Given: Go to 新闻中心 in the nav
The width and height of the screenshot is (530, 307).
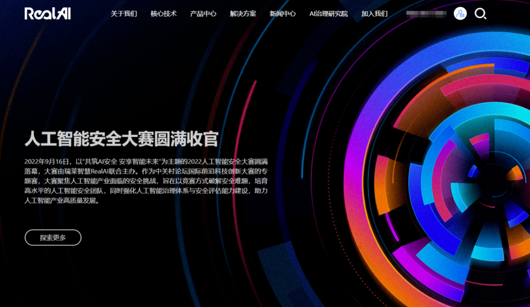Looking at the screenshot, I should [283, 13].
